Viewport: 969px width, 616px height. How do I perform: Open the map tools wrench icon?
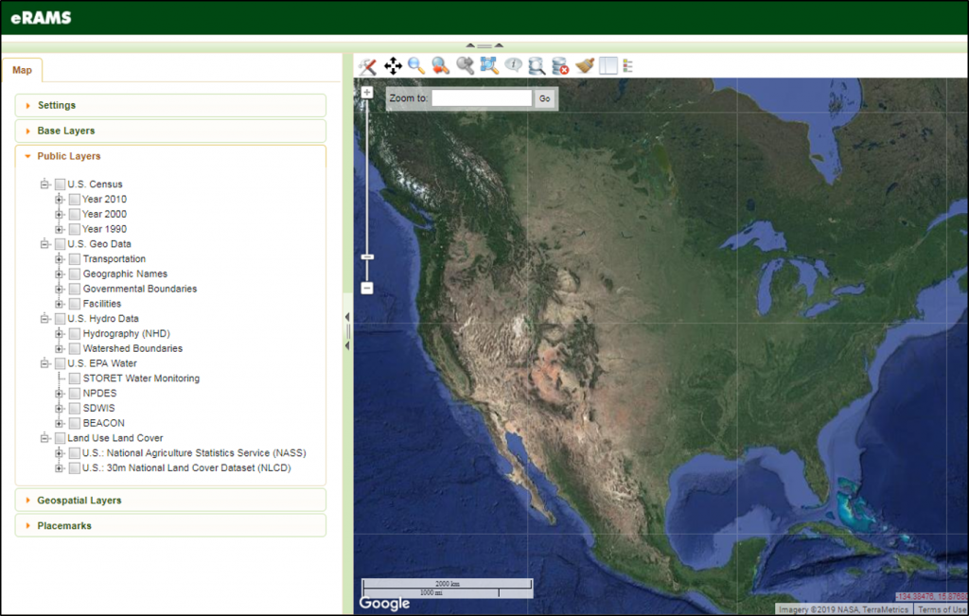click(x=367, y=66)
